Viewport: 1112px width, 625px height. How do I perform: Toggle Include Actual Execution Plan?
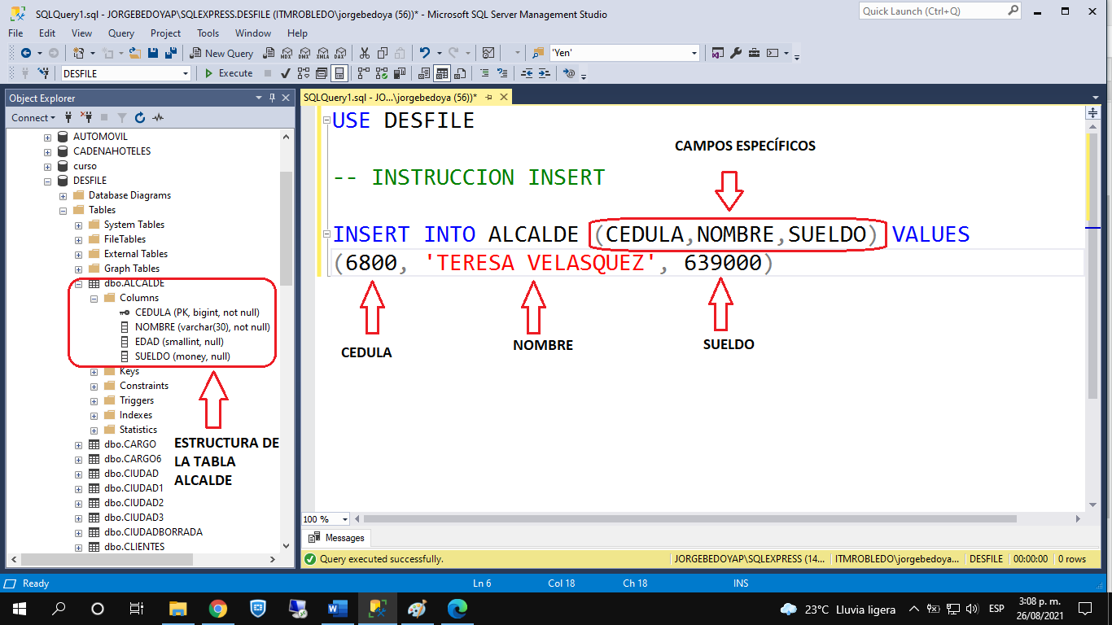364,73
